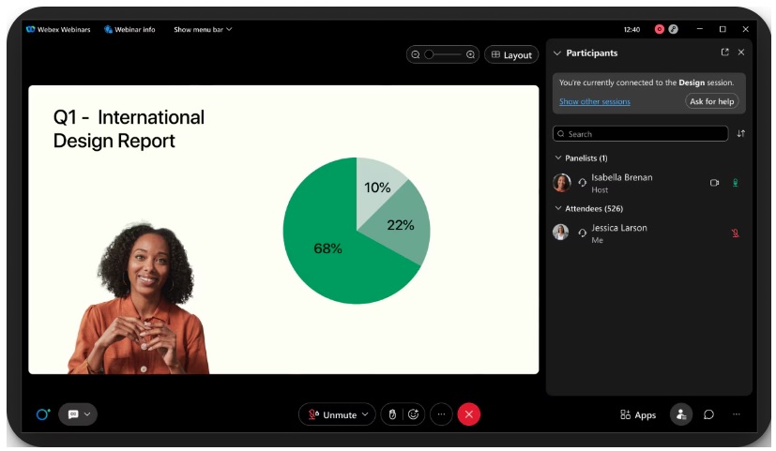The image size is (776, 451).
Task: Click the Ask for help button
Action: point(711,101)
